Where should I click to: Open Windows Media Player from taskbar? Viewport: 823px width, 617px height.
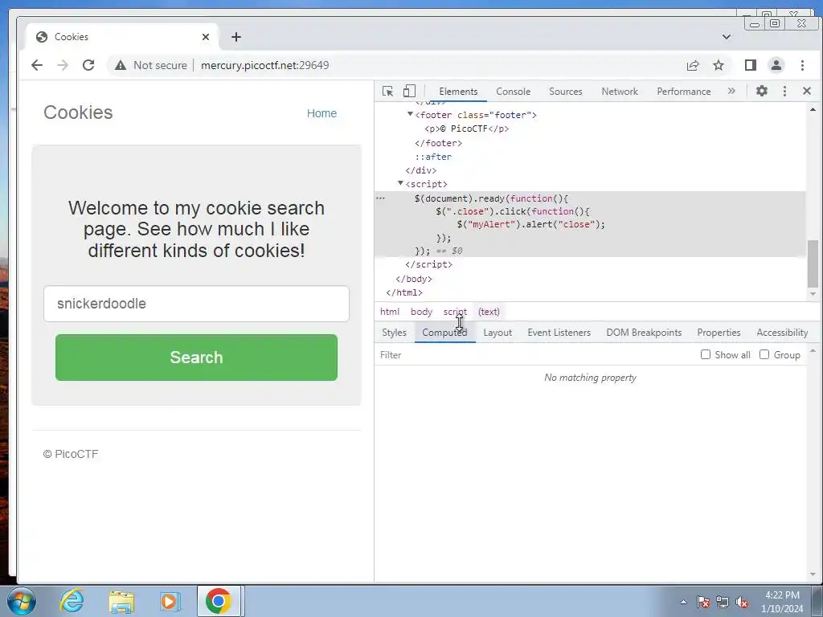170,601
